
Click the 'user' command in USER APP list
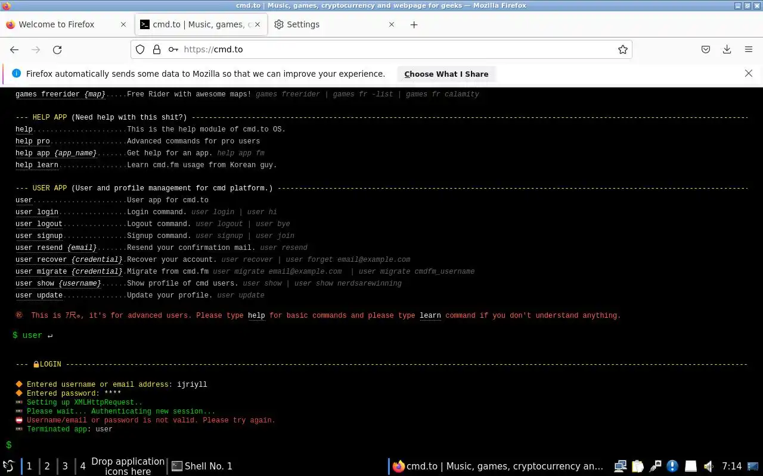click(x=24, y=200)
